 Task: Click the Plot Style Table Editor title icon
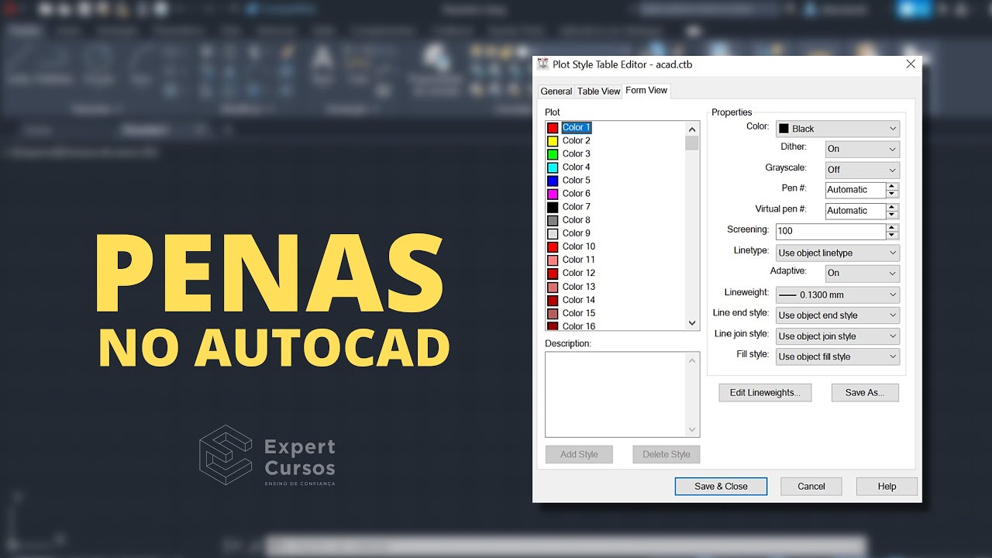pos(543,64)
